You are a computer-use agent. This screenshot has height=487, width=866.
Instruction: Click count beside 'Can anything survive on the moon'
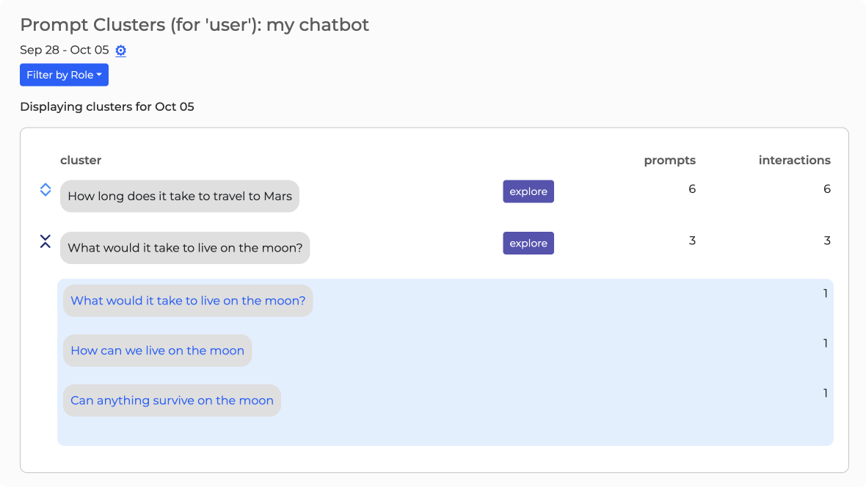[x=826, y=393]
